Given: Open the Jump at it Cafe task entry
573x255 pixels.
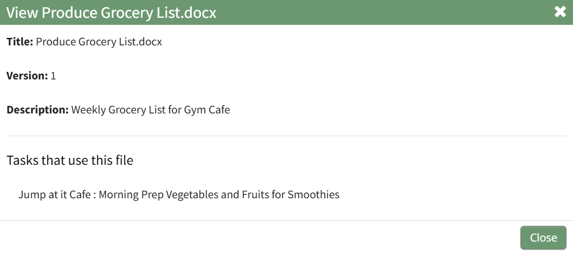Looking at the screenshot, I should (x=178, y=194).
